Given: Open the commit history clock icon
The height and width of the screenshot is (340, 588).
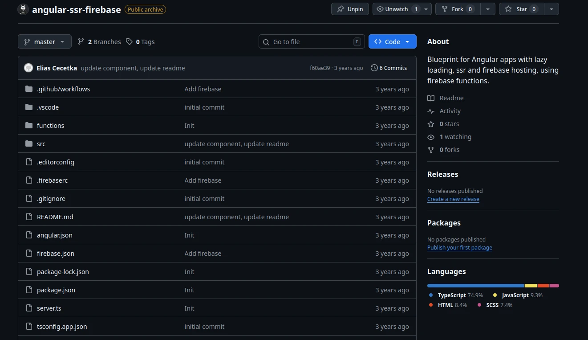Looking at the screenshot, I should [373, 68].
